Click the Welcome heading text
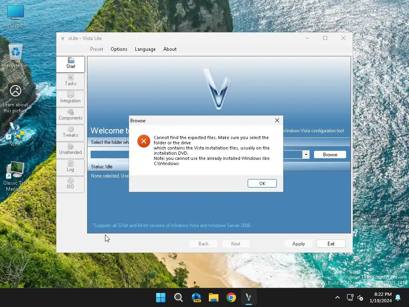The image size is (409, 307). pyautogui.click(x=110, y=131)
